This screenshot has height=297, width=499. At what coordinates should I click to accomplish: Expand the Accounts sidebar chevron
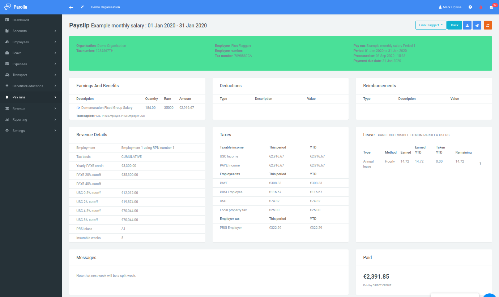[55, 31]
